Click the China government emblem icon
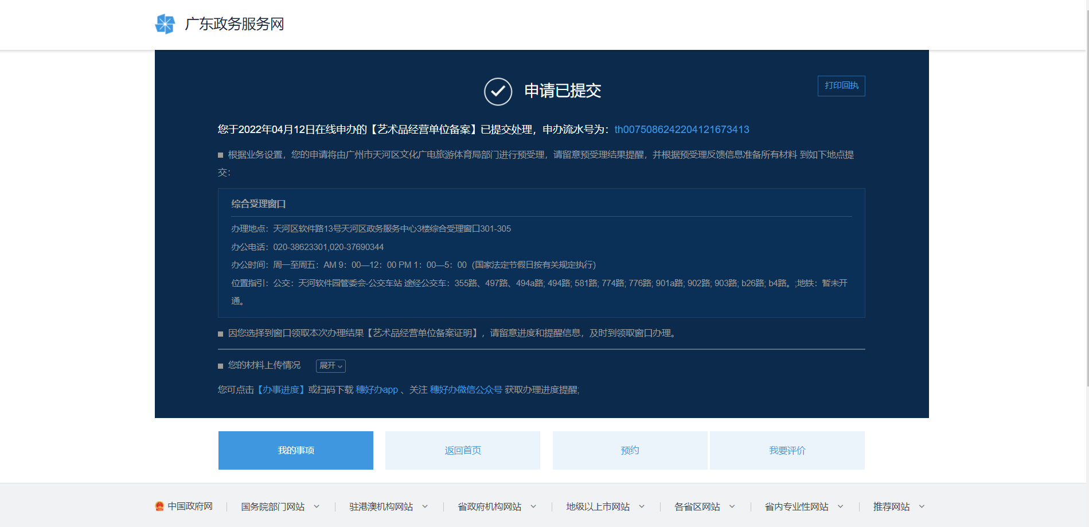1089x527 pixels. 159,506
